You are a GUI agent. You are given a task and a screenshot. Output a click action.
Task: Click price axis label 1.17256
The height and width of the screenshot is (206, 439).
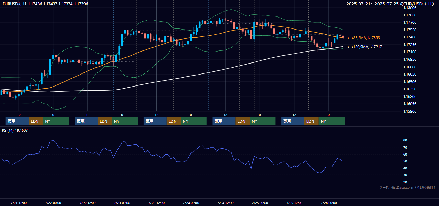pyautogui.click(x=410, y=45)
